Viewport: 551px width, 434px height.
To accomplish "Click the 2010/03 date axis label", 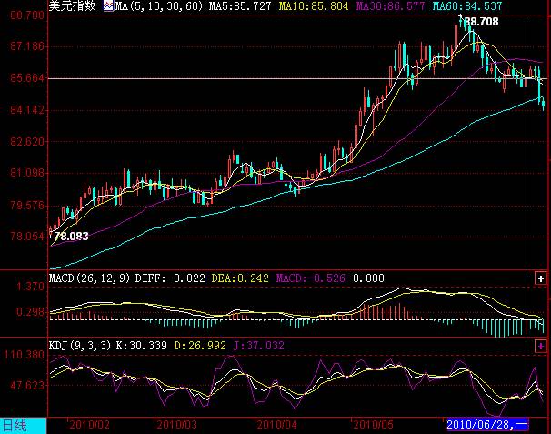I will point(176,425).
